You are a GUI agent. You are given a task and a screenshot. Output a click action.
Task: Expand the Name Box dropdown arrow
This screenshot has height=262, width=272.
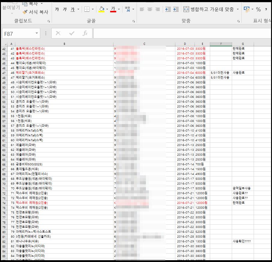pos(37,33)
